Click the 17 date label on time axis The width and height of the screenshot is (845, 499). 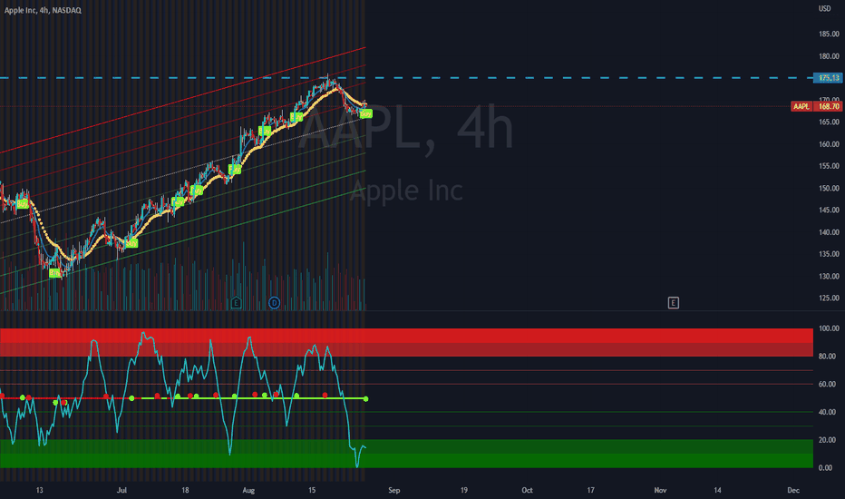(590, 490)
